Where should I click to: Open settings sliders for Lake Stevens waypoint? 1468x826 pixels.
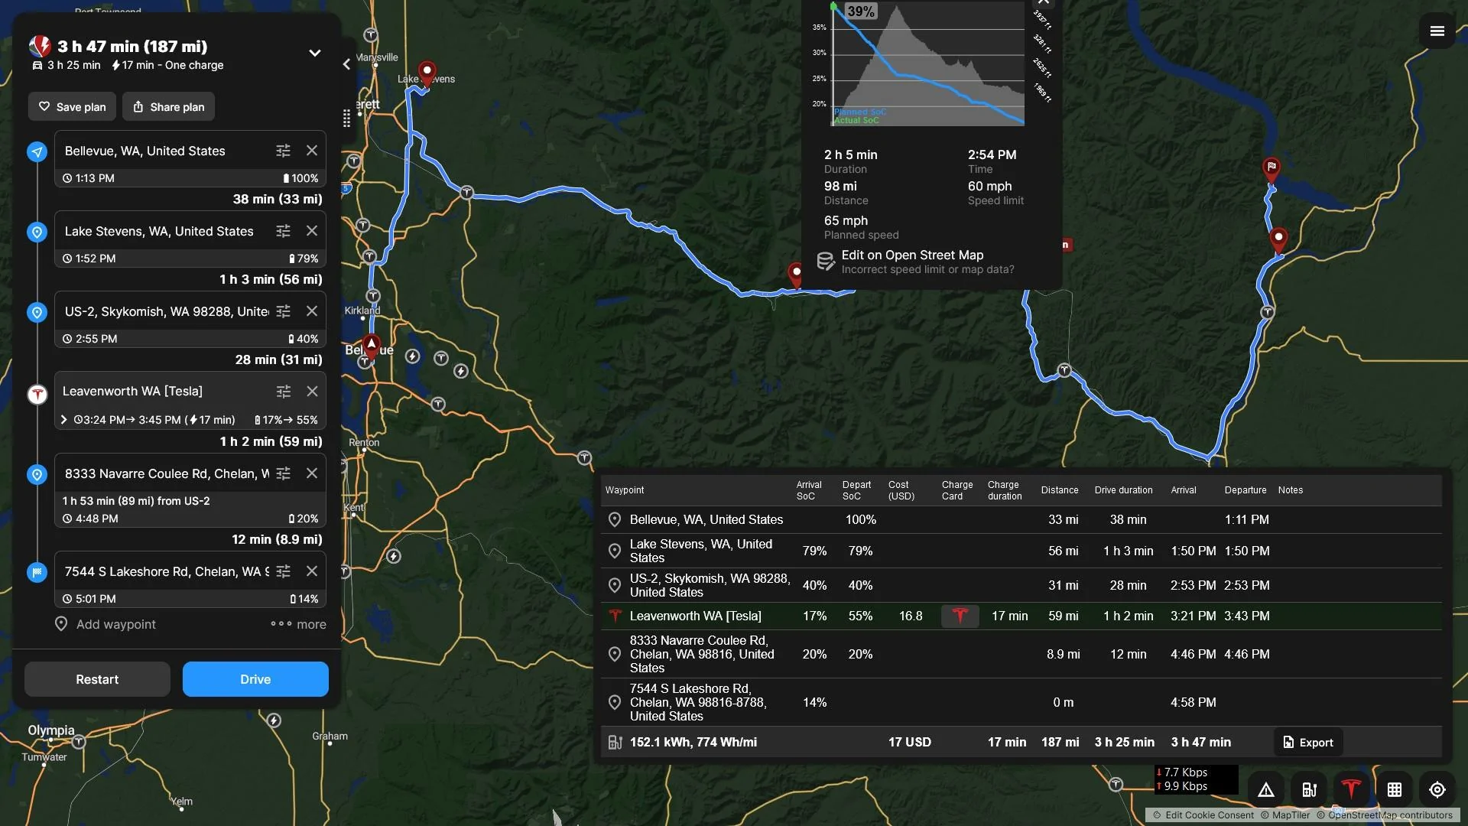[283, 231]
